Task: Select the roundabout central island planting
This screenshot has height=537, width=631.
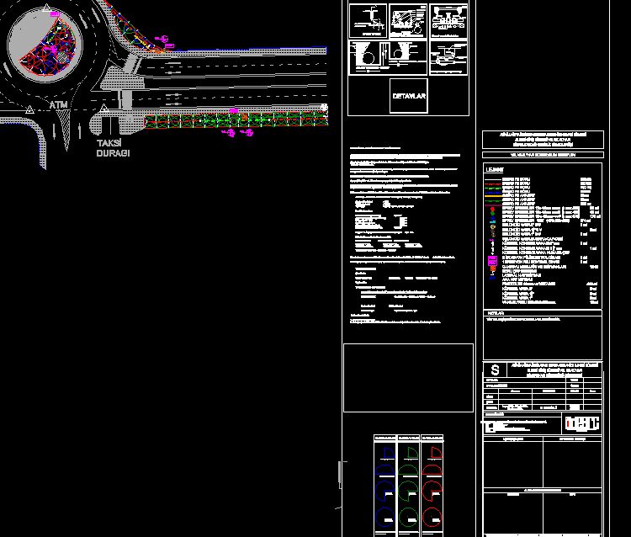Action: point(43,44)
